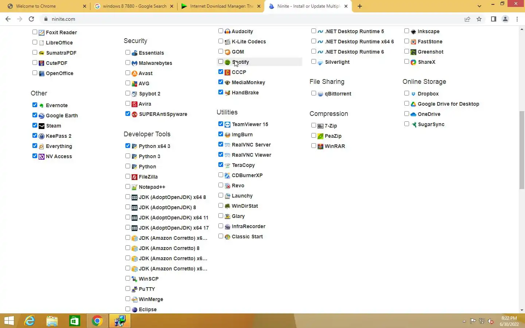This screenshot has height=328, width=525.
Task: Click the Evernote elephant icon
Action: [42, 106]
